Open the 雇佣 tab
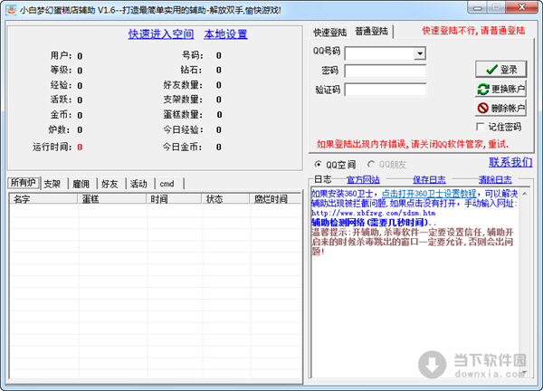543x391 pixels. pos(81,184)
